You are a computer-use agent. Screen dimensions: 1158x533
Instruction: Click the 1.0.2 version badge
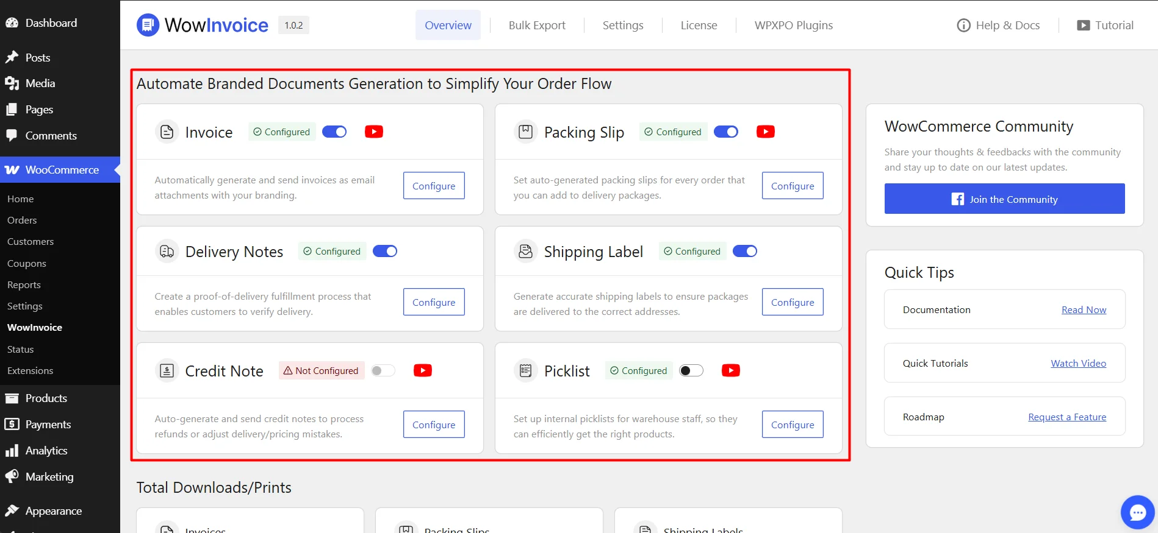pyautogui.click(x=293, y=25)
